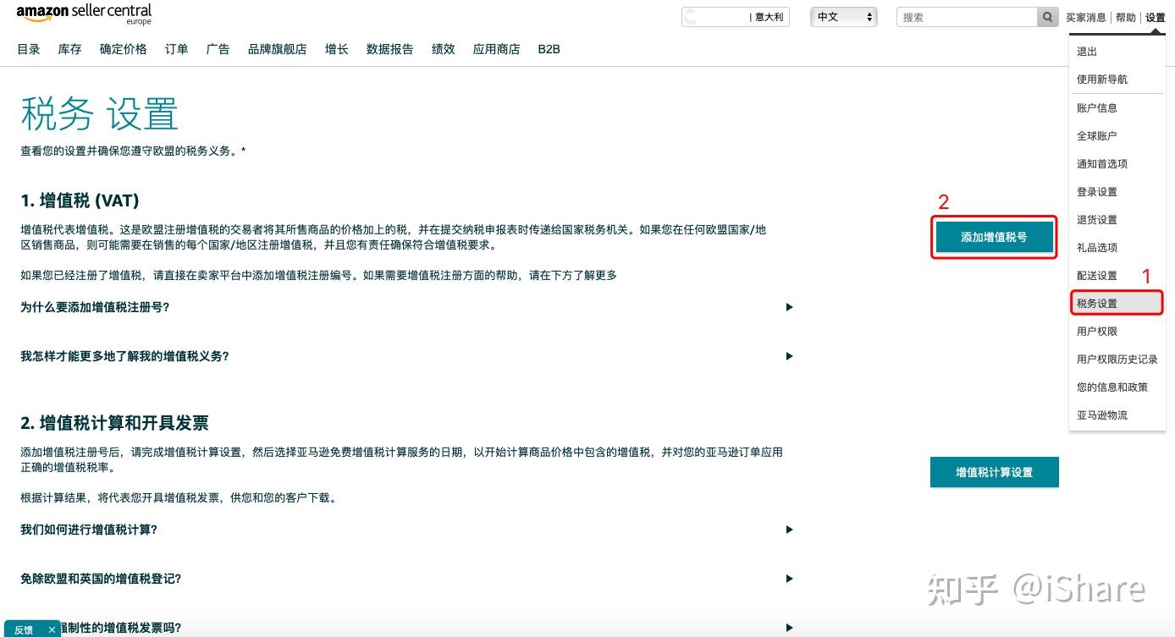Switch to the 广告 section

(218, 49)
